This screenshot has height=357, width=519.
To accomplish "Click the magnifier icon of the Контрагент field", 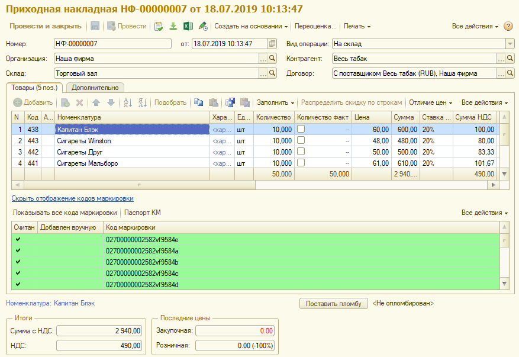I will pyautogui.click(x=510, y=59).
